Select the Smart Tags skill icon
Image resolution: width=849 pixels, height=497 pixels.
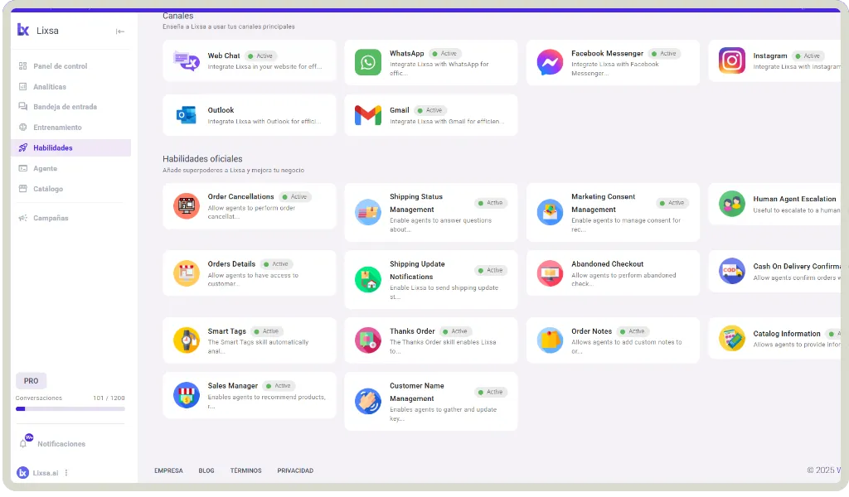[187, 340]
